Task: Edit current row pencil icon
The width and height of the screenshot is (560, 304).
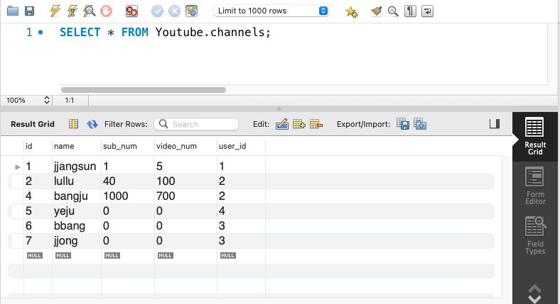Action: click(x=282, y=124)
